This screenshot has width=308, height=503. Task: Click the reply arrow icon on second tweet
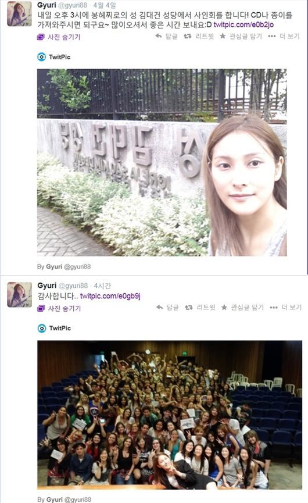pyautogui.click(x=160, y=307)
